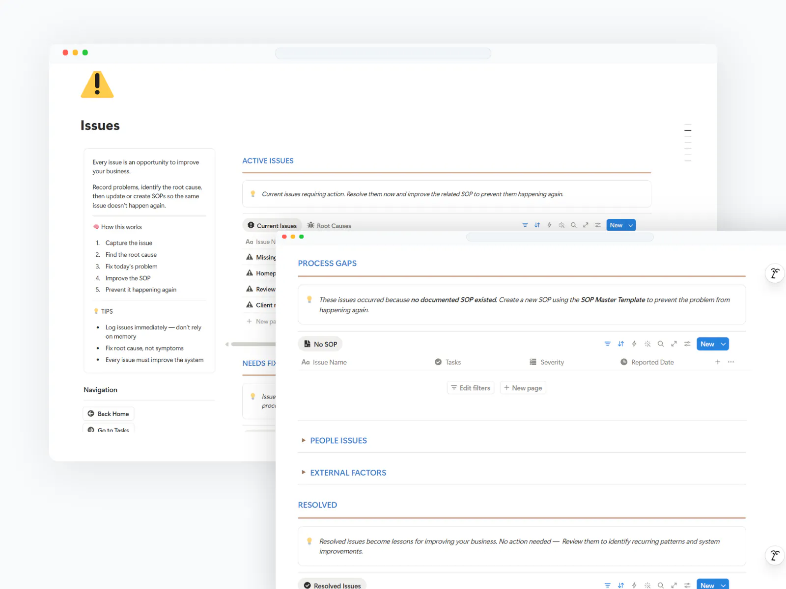The width and height of the screenshot is (786, 589).
Task: Click AI sparkle icon in No SOP toolbar
Action: coord(647,344)
